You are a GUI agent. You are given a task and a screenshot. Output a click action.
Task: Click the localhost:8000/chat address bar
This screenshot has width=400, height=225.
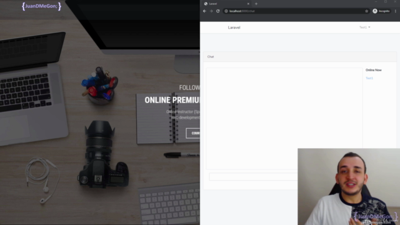point(296,11)
